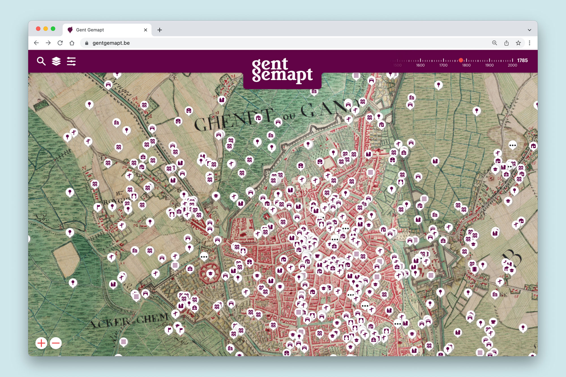Open the market hall marker on GHENDT's letter T
566x377 pixels.
[258, 118]
